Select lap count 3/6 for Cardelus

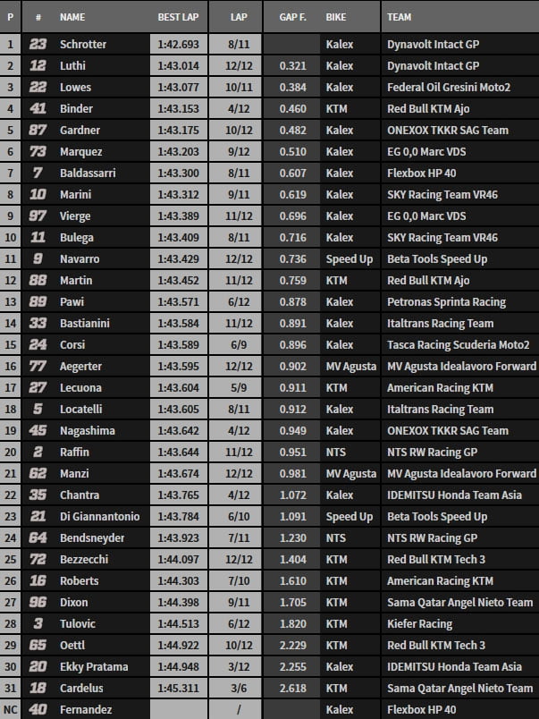tap(239, 689)
